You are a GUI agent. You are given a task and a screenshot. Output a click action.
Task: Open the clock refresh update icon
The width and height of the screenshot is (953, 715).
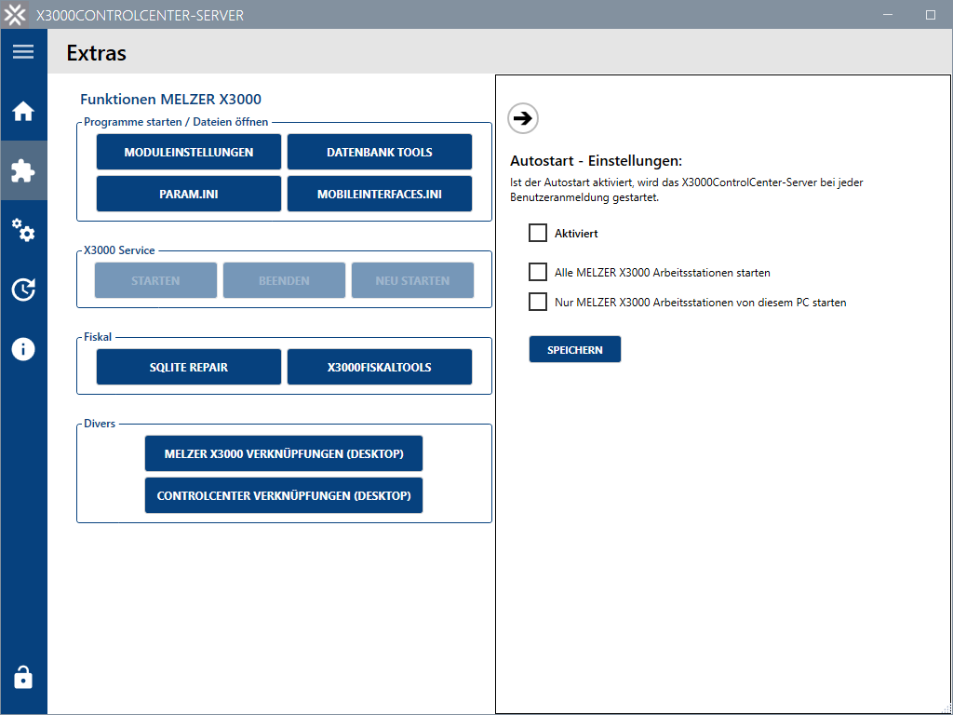pos(23,290)
